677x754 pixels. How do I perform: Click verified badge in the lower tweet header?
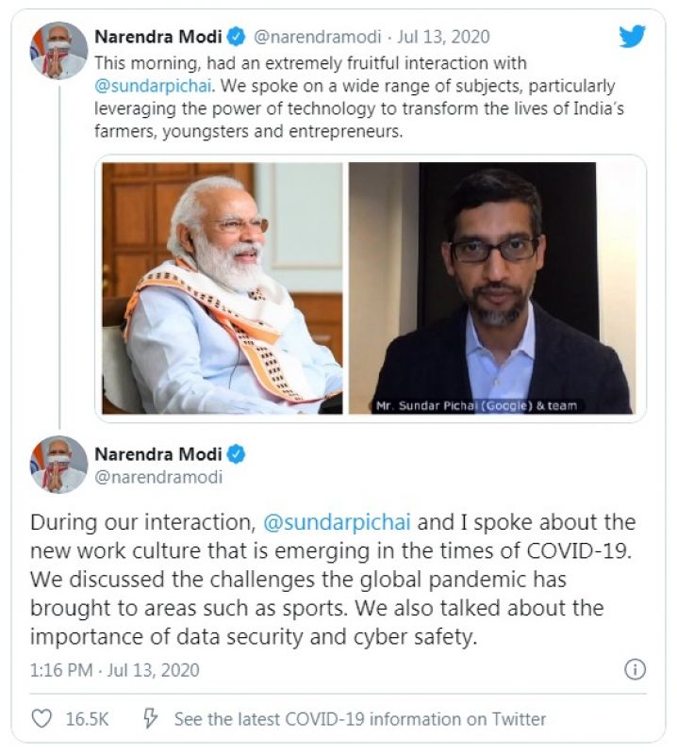click(x=236, y=454)
